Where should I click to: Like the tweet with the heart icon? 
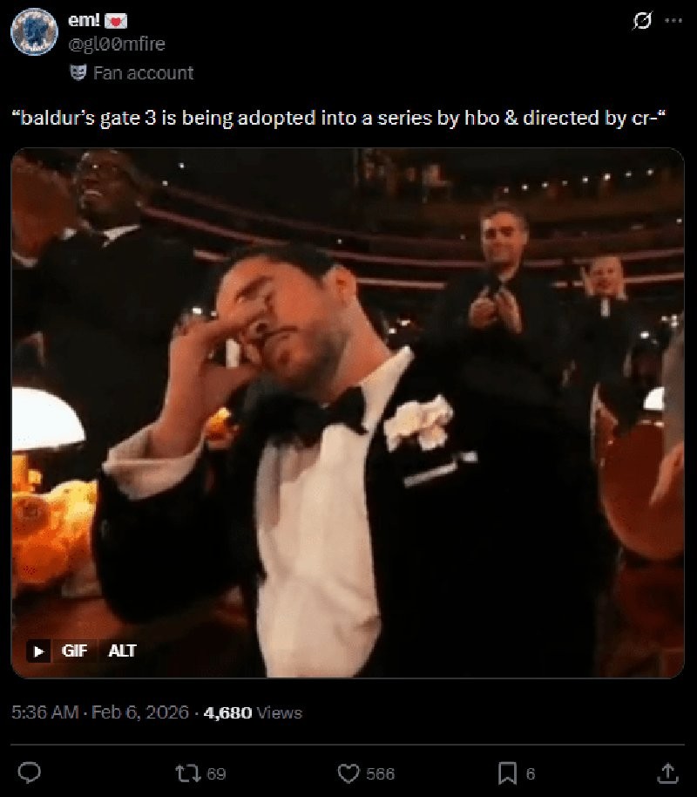click(348, 773)
